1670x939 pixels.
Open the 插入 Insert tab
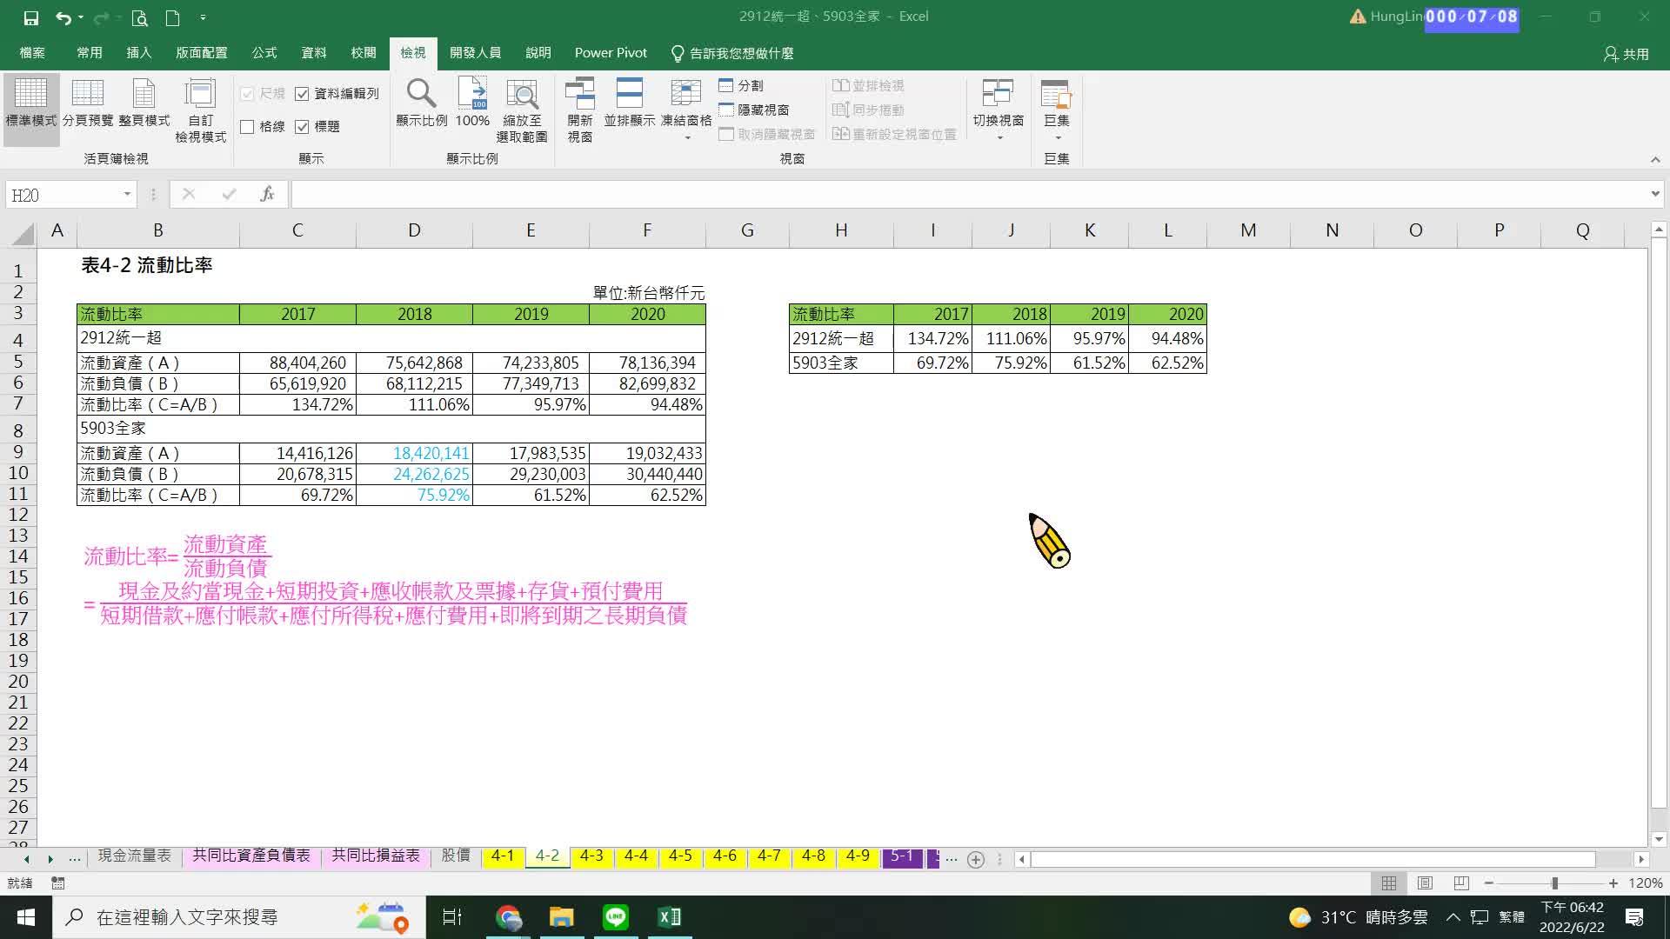click(x=139, y=53)
